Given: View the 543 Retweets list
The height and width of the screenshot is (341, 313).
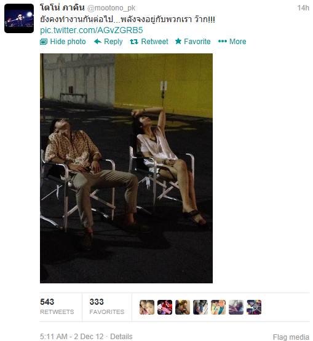Looking at the screenshot, I should [x=57, y=307].
